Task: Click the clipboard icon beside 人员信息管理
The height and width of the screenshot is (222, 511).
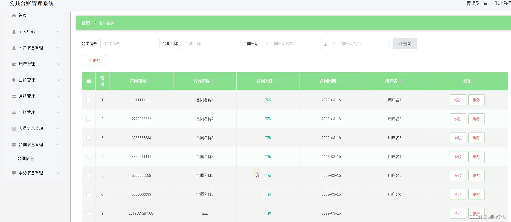Action: pos(14,129)
